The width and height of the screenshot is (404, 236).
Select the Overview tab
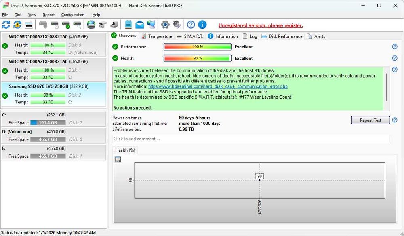click(124, 36)
